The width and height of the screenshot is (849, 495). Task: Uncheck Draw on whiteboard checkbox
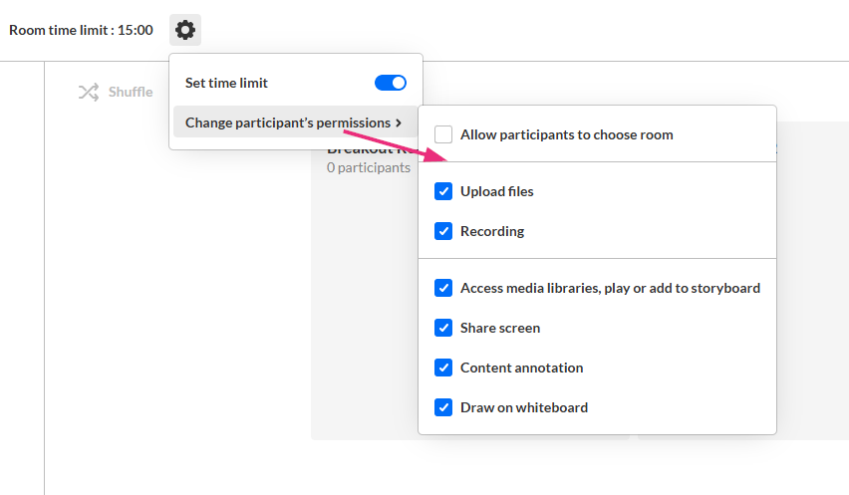pos(443,407)
